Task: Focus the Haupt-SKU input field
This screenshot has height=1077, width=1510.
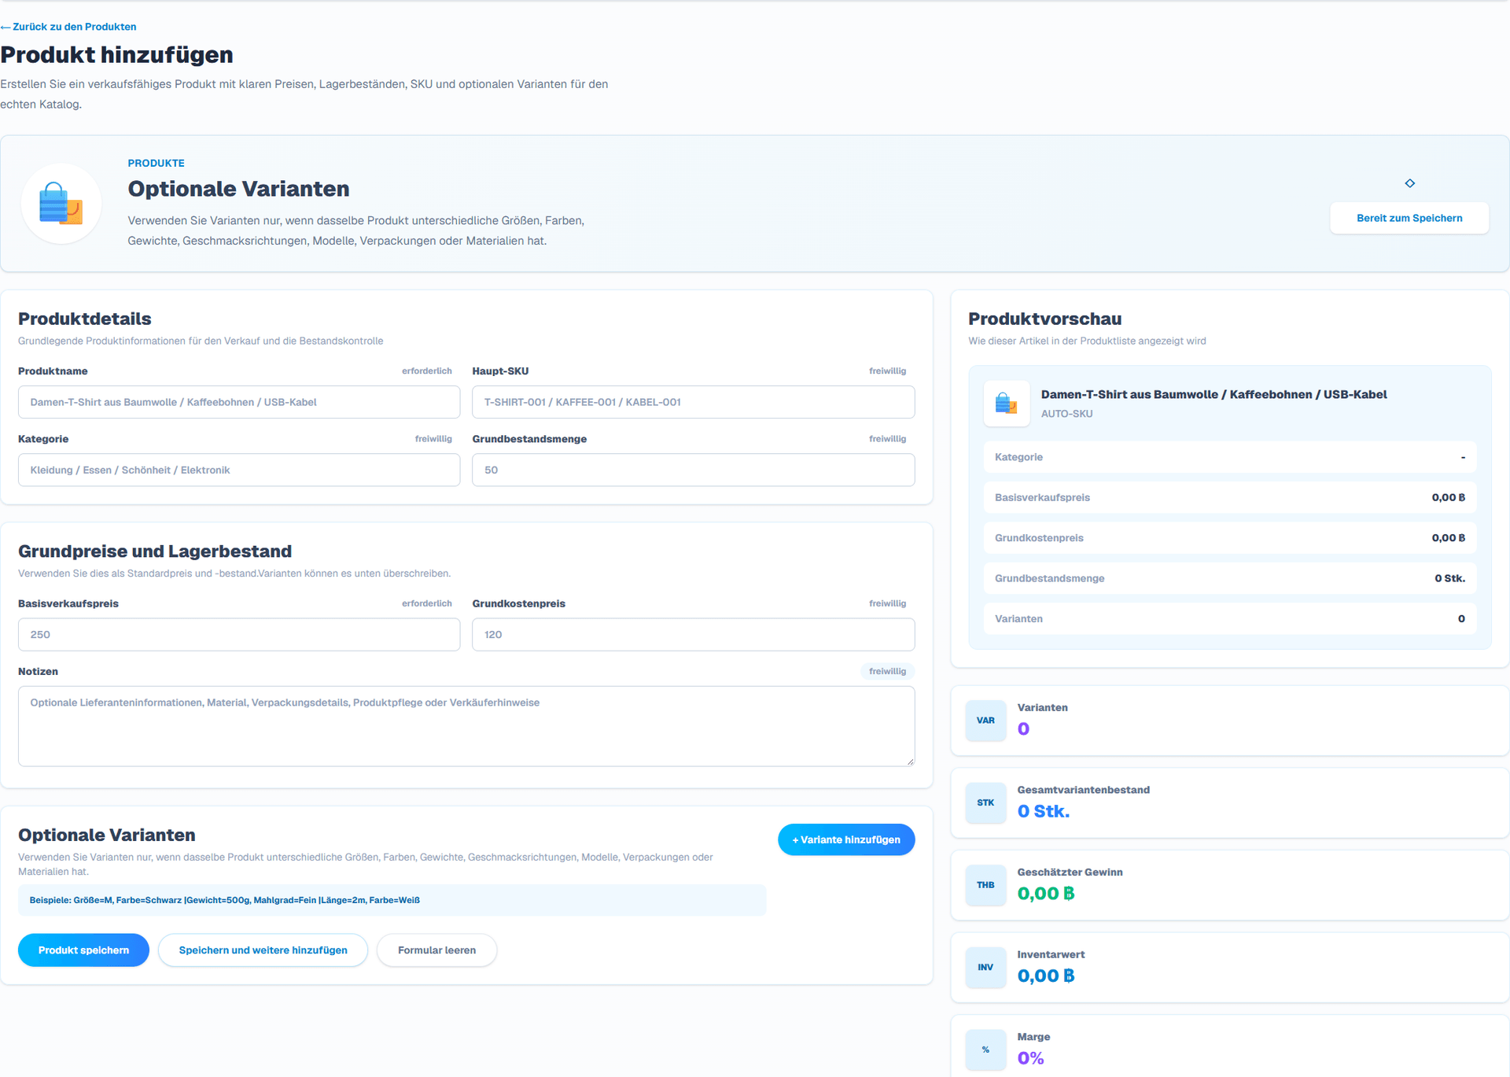Action: click(693, 402)
